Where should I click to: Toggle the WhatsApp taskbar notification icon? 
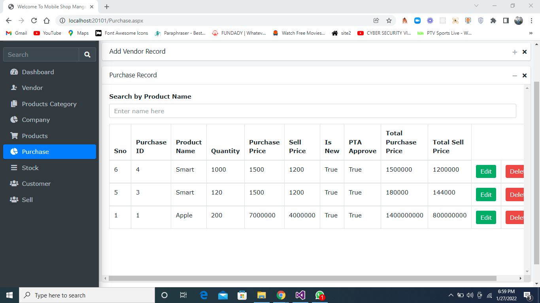(320, 295)
